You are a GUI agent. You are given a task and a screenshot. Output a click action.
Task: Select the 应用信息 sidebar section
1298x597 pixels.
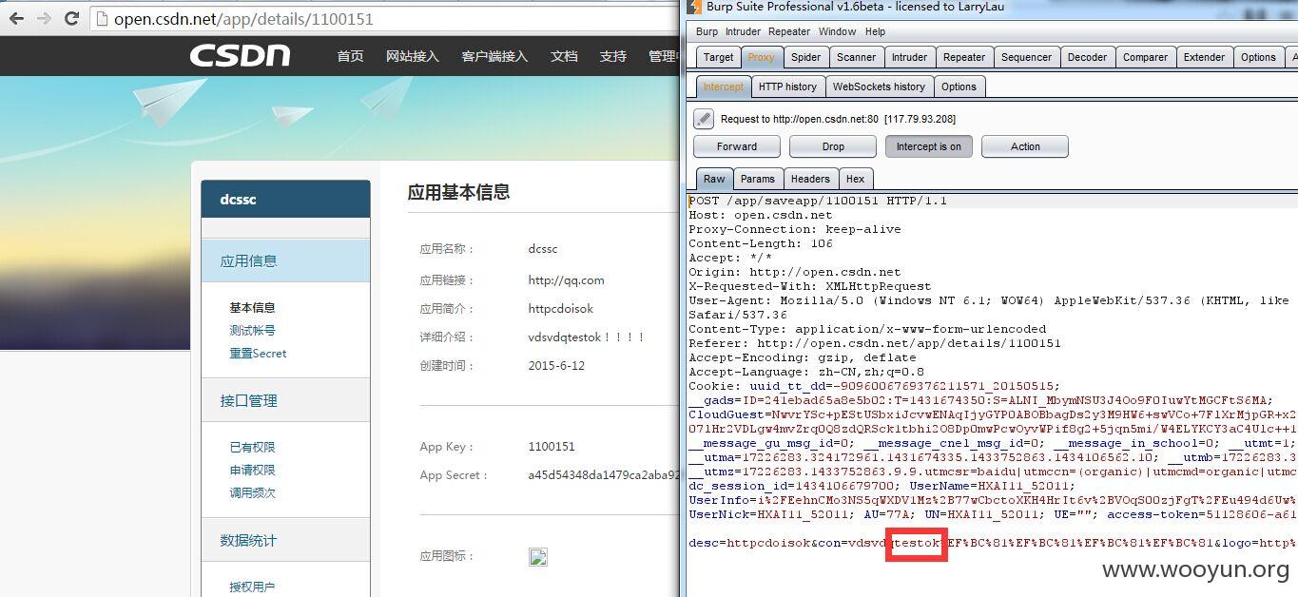point(285,260)
